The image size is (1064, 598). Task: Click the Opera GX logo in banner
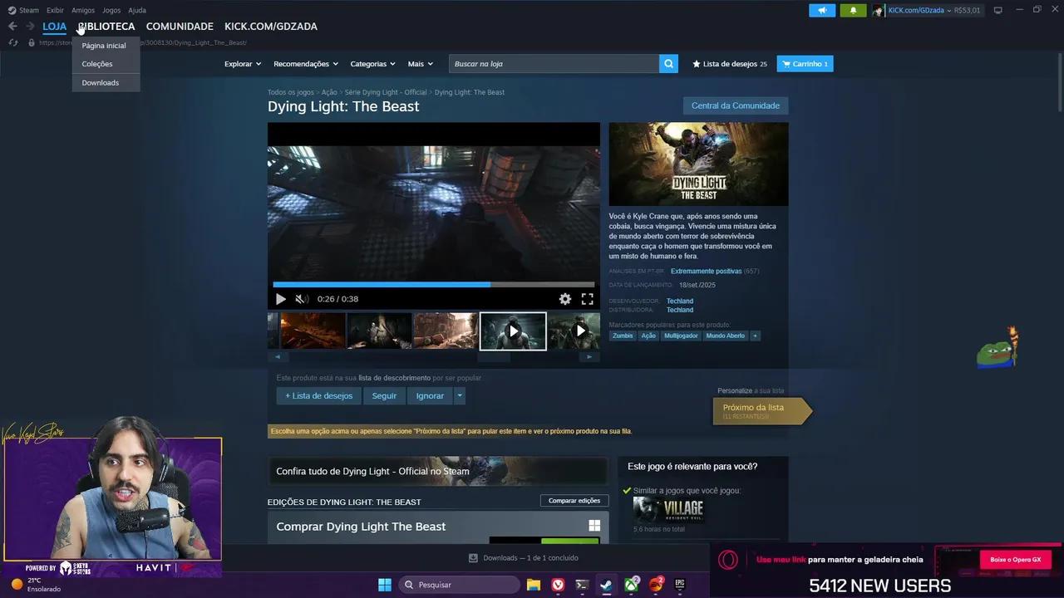(x=727, y=560)
